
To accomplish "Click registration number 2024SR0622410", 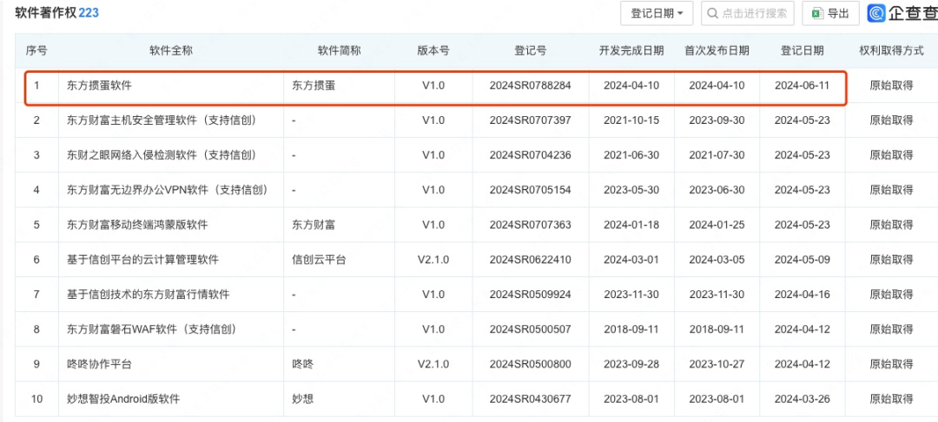I will point(530,260).
